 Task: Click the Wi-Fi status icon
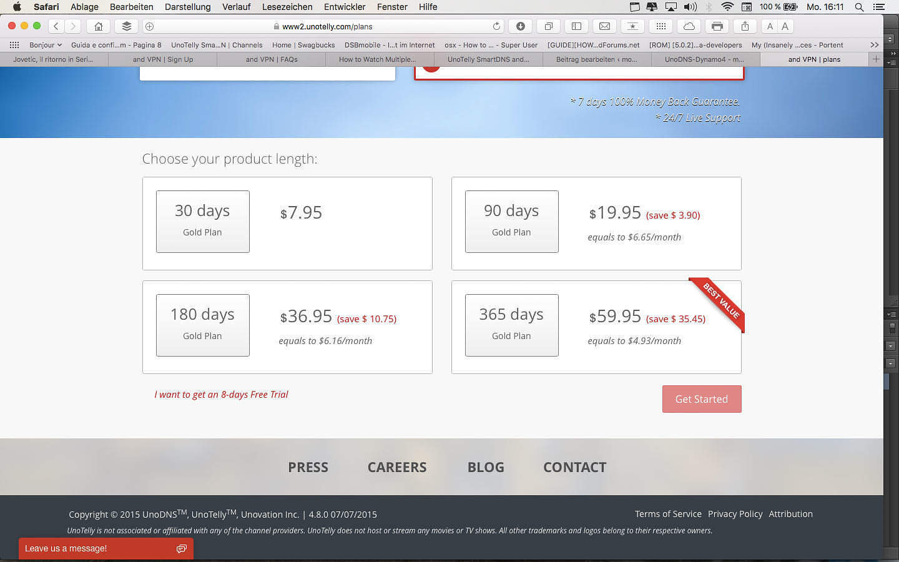(x=727, y=7)
